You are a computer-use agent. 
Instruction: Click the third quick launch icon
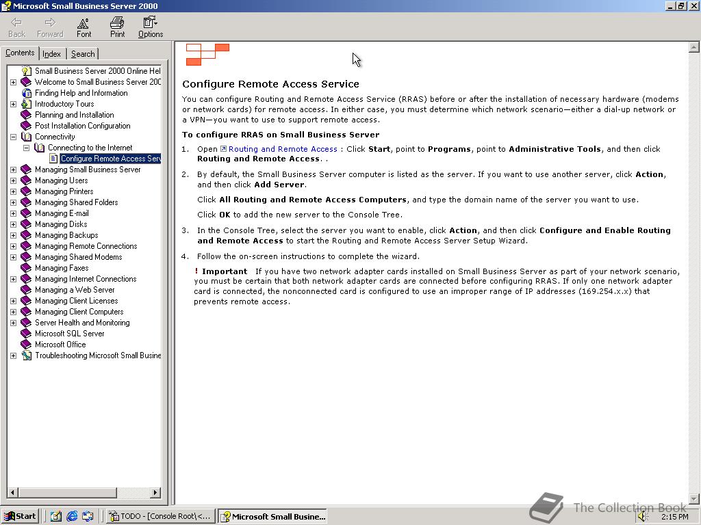point(88,517)
